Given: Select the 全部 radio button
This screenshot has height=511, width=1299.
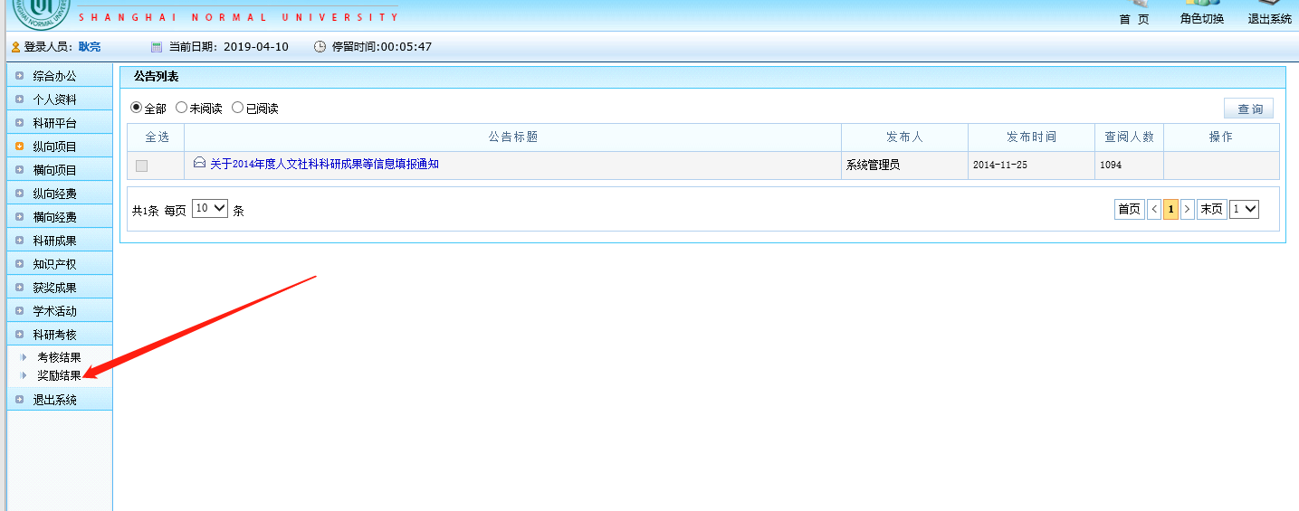Looking at the screenshot, I should point(137,108).
